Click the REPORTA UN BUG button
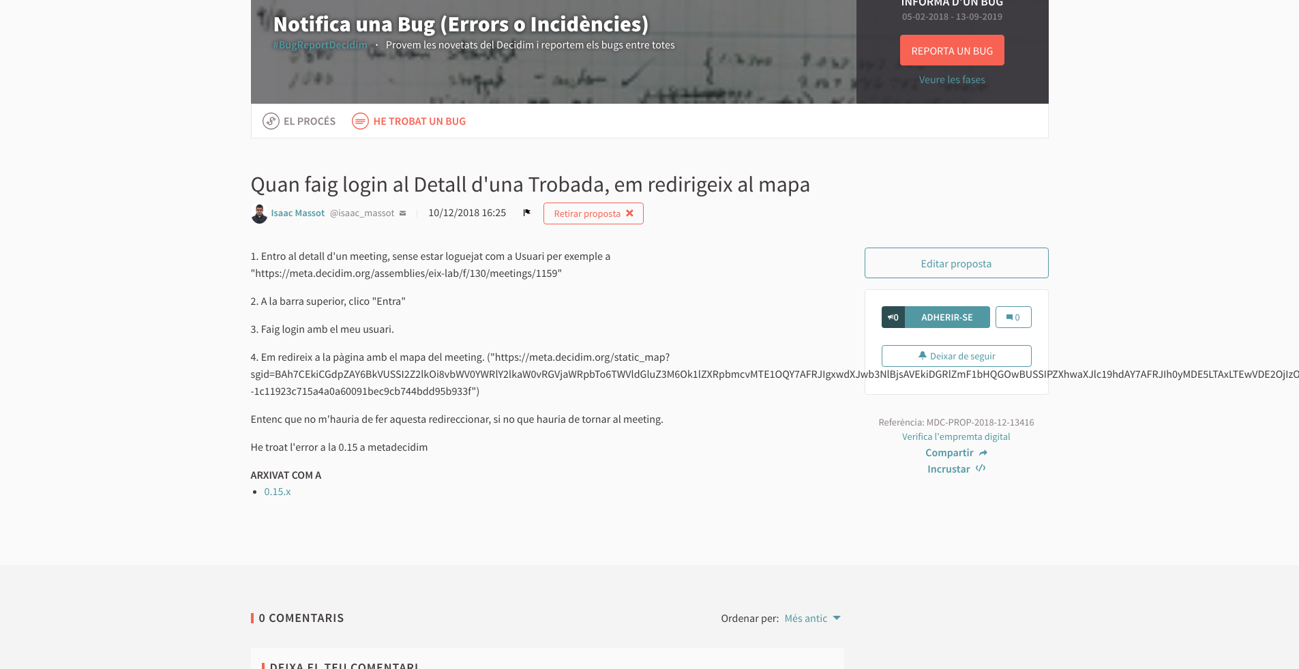The width and height of the screenshot is (1299, 669). pos(951,50)
